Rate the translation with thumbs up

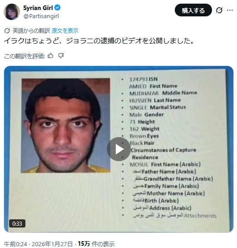(x=50, y=56)
